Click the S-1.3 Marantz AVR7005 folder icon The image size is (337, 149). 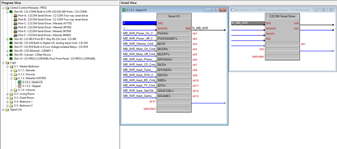[x=16, y=78]
